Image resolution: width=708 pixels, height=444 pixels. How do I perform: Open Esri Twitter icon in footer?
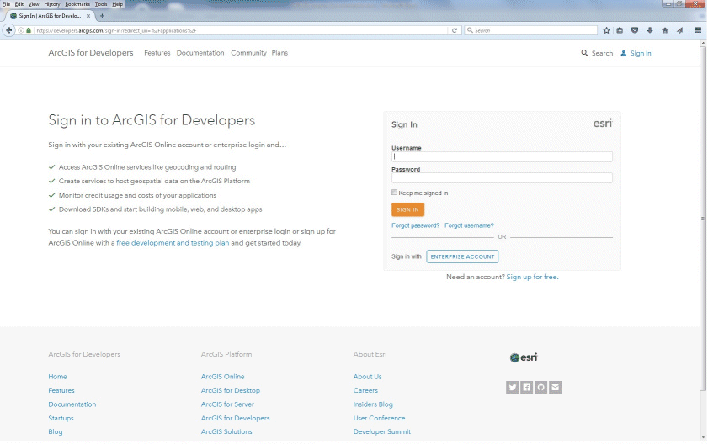pyautogui.click(x=512, y=387)
